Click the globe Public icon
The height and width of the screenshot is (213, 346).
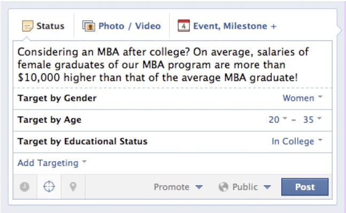tap(224, 187)
